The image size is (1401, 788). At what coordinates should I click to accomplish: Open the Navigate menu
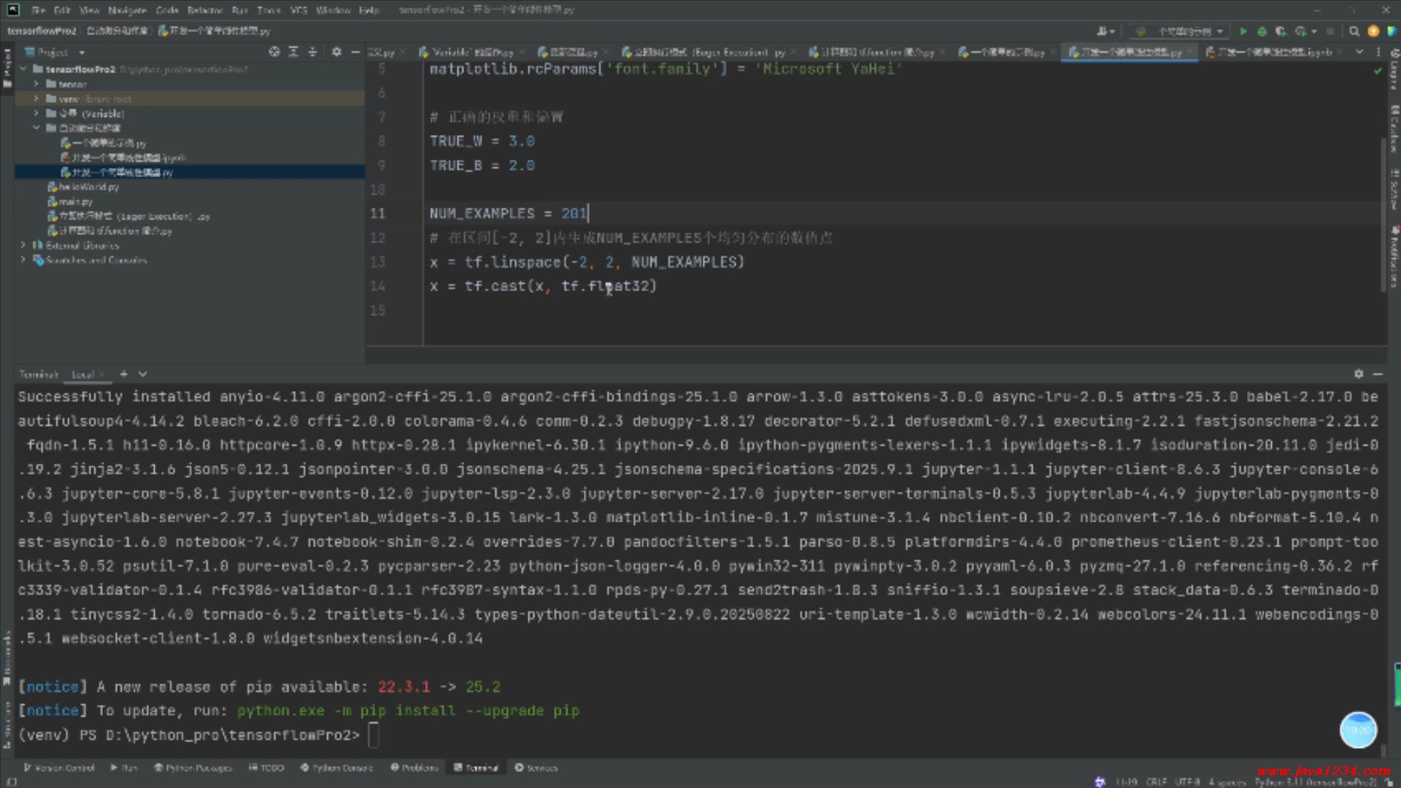pos(127,10)
